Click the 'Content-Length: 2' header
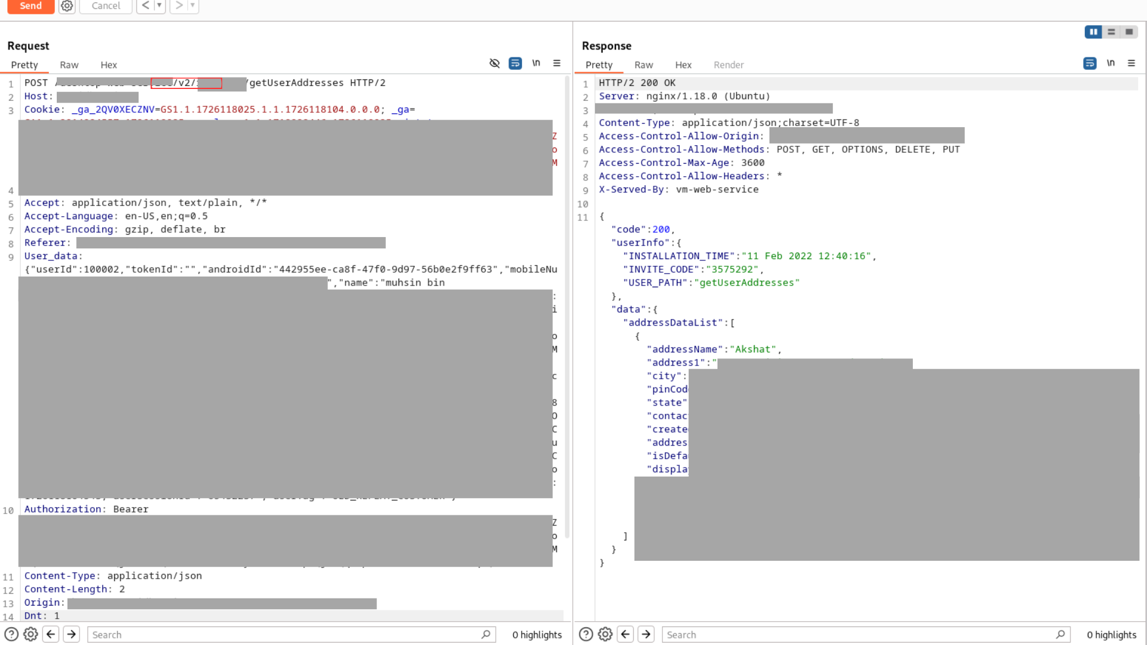Screen dimensions: 1147x645 pos(75,589)
